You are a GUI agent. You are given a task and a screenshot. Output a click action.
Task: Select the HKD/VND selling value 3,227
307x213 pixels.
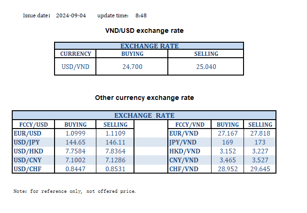[x=260, y=151]
